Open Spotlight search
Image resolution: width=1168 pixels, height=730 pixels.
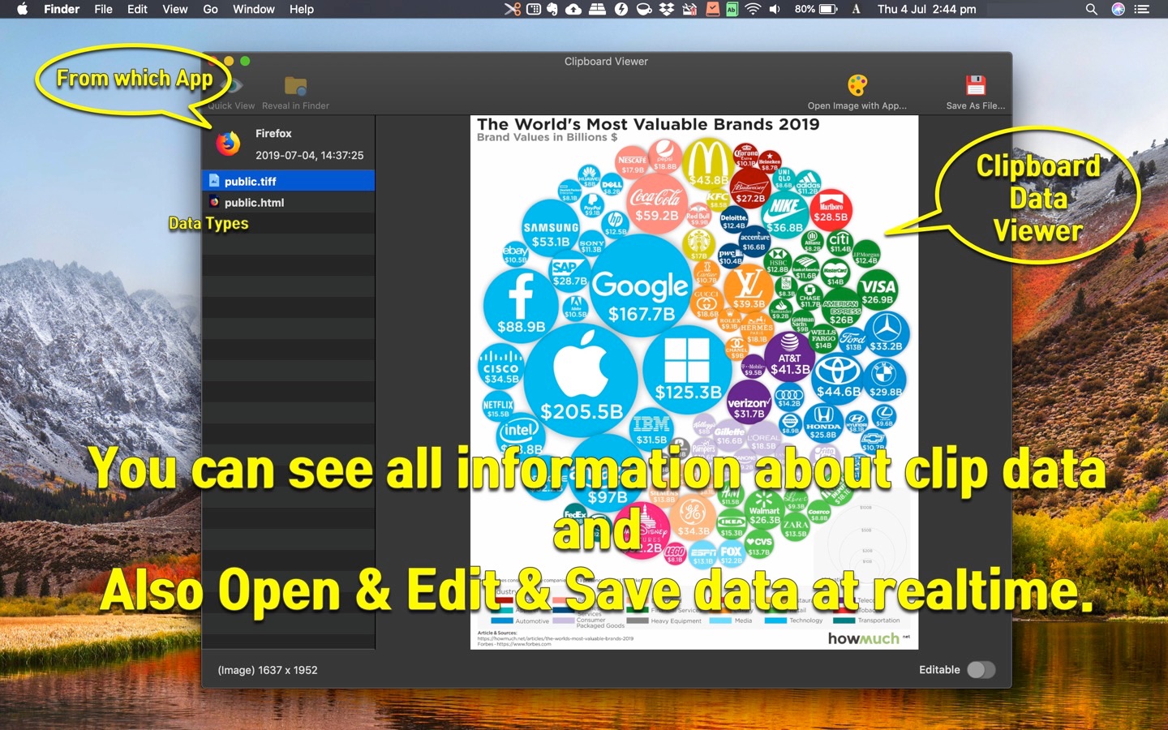1091,9
